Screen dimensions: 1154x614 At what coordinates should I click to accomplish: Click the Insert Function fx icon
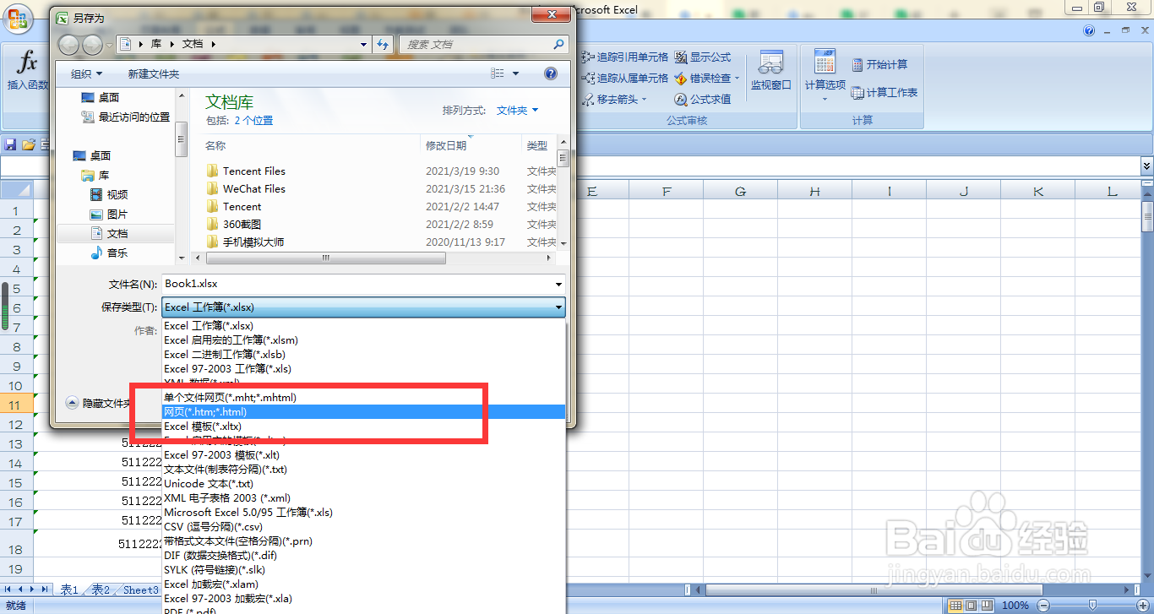[28, 62]
